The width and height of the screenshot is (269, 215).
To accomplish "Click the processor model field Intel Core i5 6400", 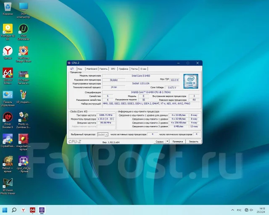I will click(x=141, y=76).
